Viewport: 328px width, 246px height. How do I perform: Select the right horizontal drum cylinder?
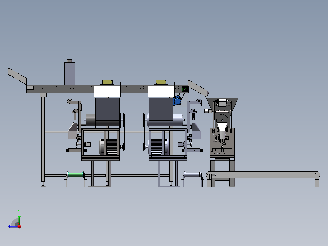click(x=178, y=120)
